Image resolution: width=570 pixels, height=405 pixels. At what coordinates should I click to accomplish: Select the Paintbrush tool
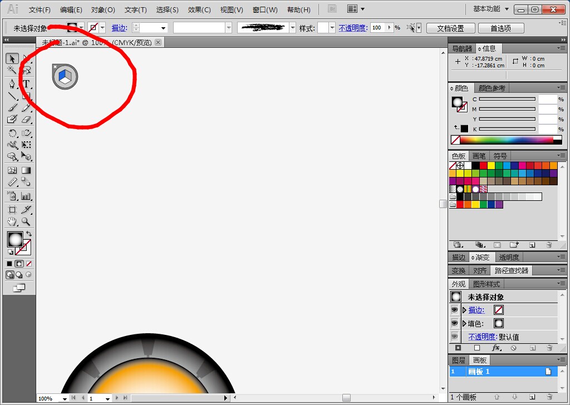pos(12,107)
